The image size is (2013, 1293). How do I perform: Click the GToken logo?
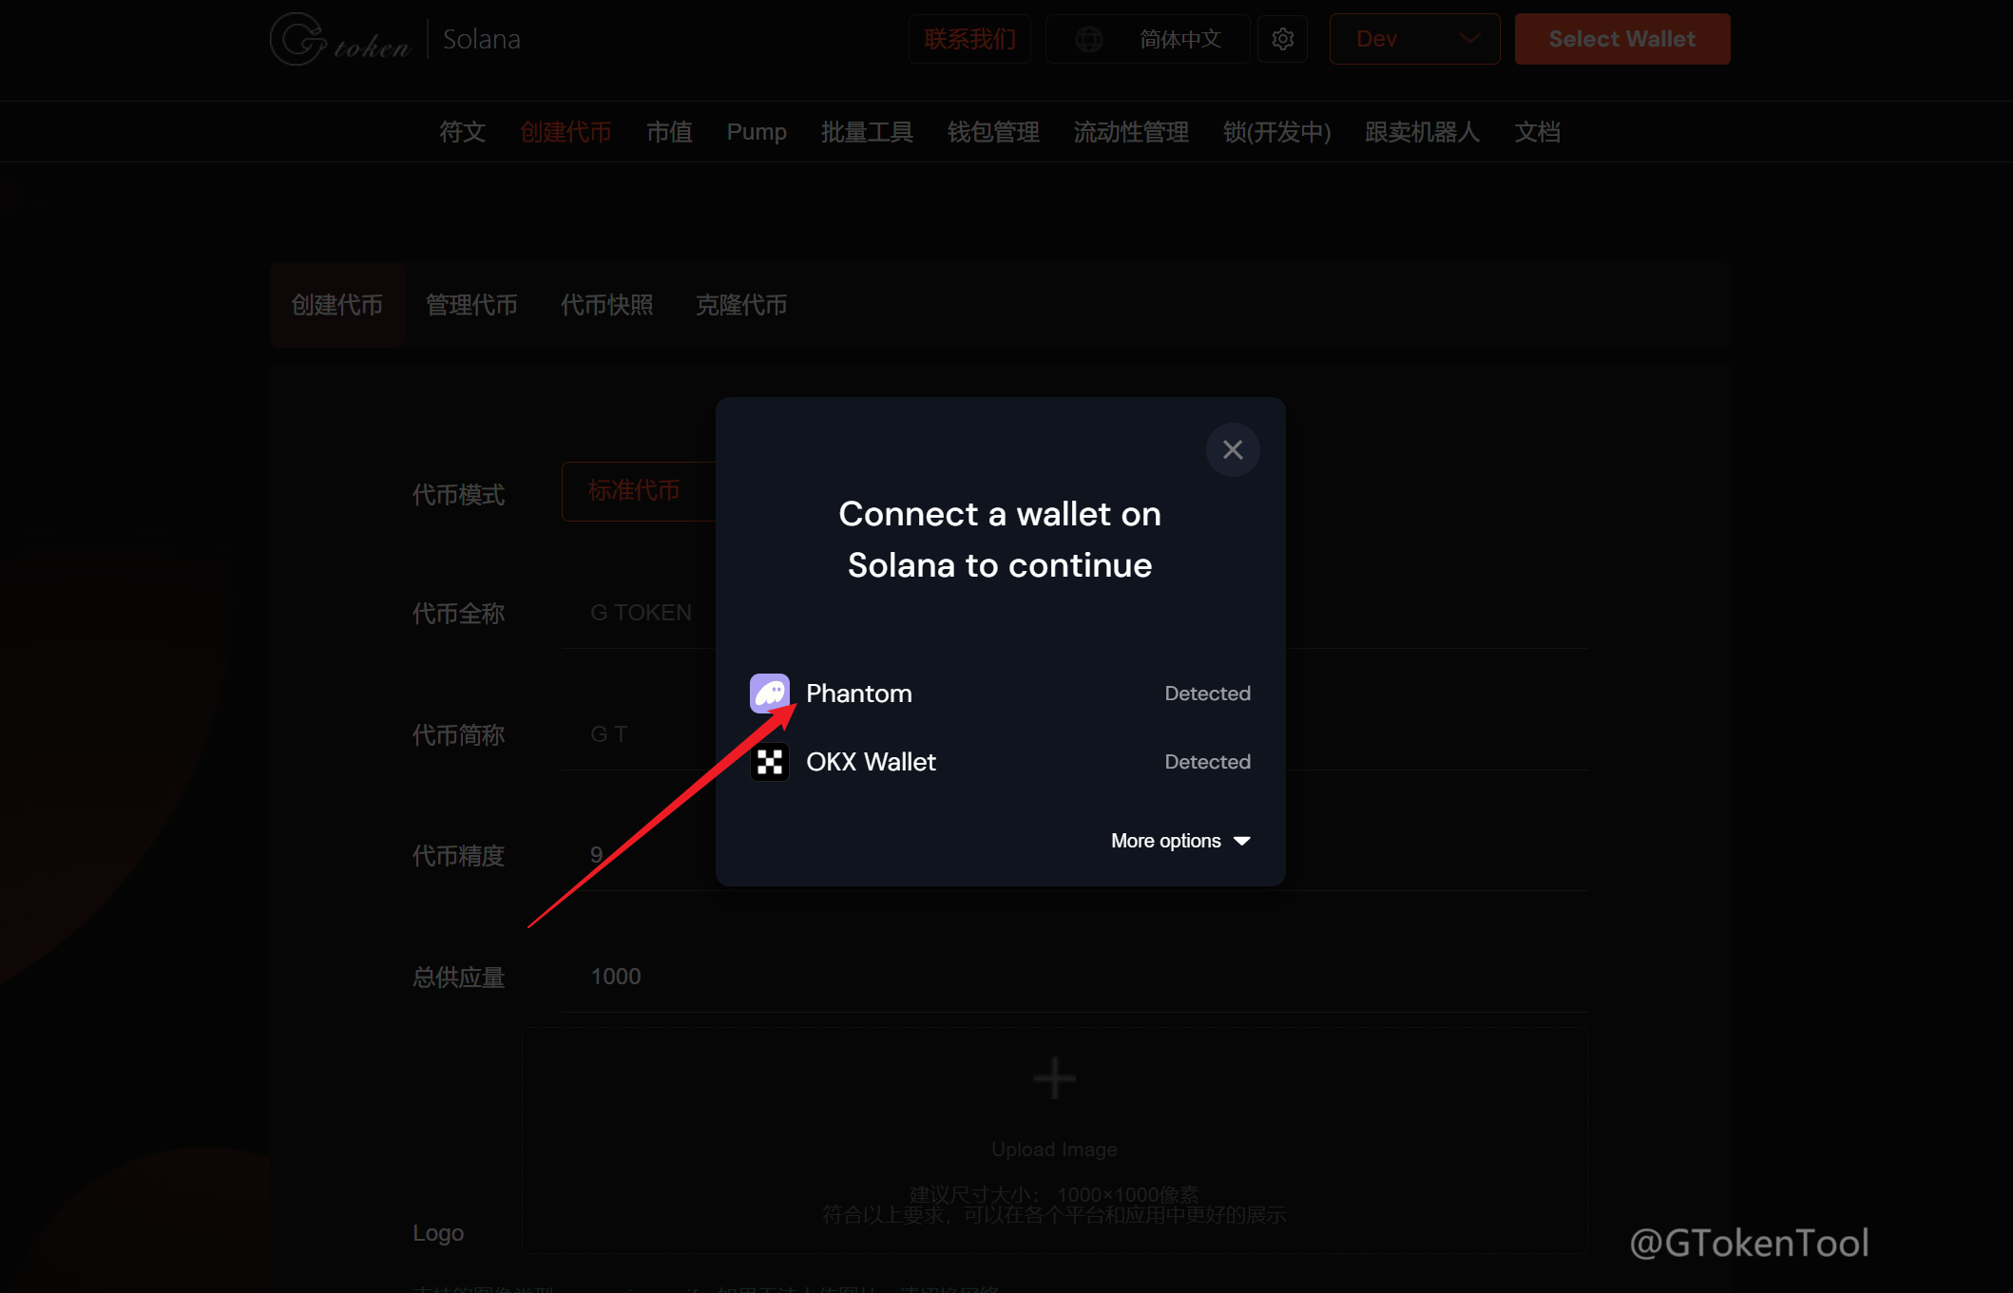340,39
